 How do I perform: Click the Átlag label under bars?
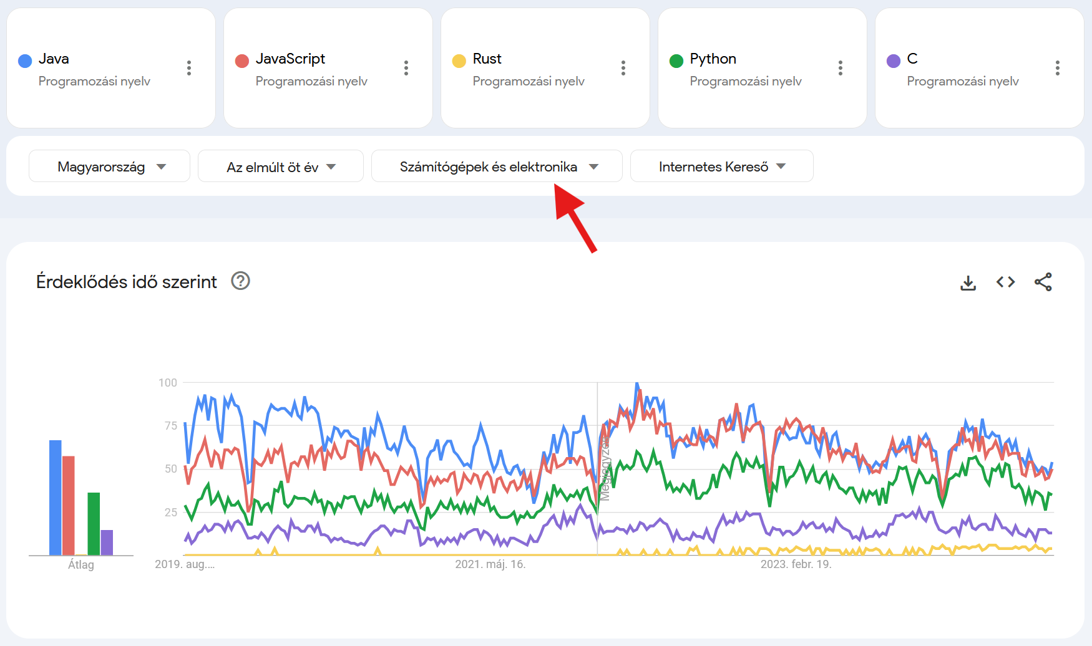tap(81, 565)
